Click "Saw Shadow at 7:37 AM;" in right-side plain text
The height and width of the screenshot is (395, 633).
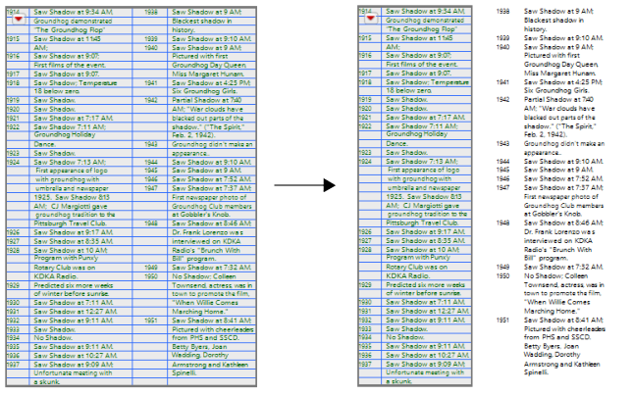563,187
